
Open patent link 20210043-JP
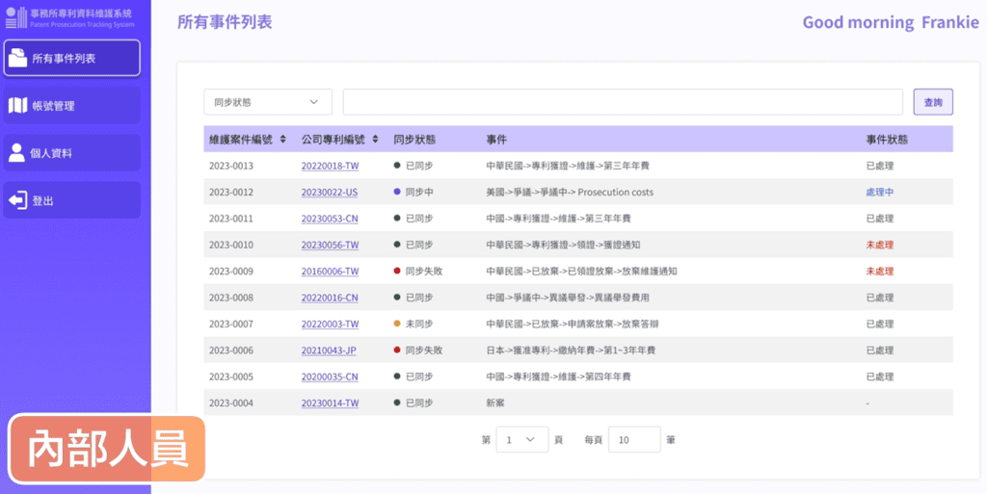point(329,351)
